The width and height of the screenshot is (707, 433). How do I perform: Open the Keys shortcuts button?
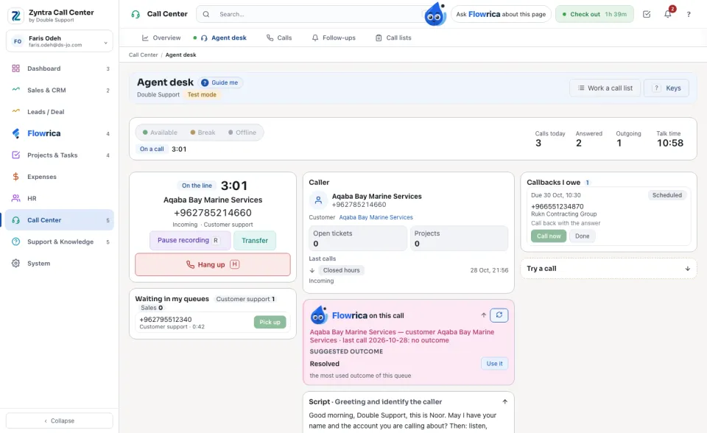tap(666, 88)
